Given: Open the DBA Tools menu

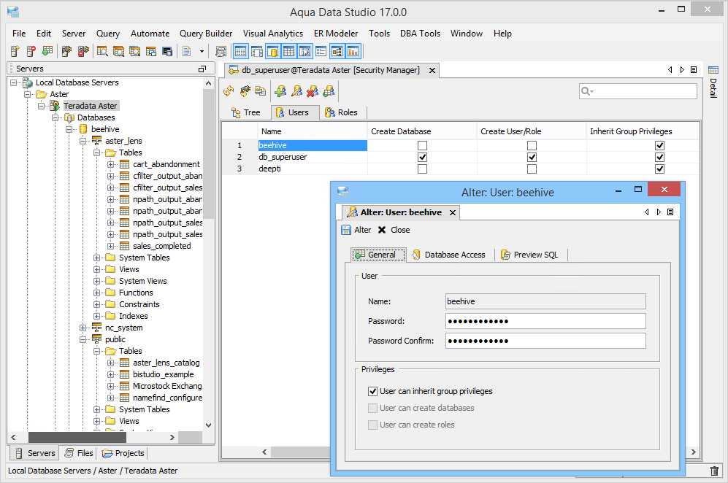Looking at the screenshot, I should 420,34.
